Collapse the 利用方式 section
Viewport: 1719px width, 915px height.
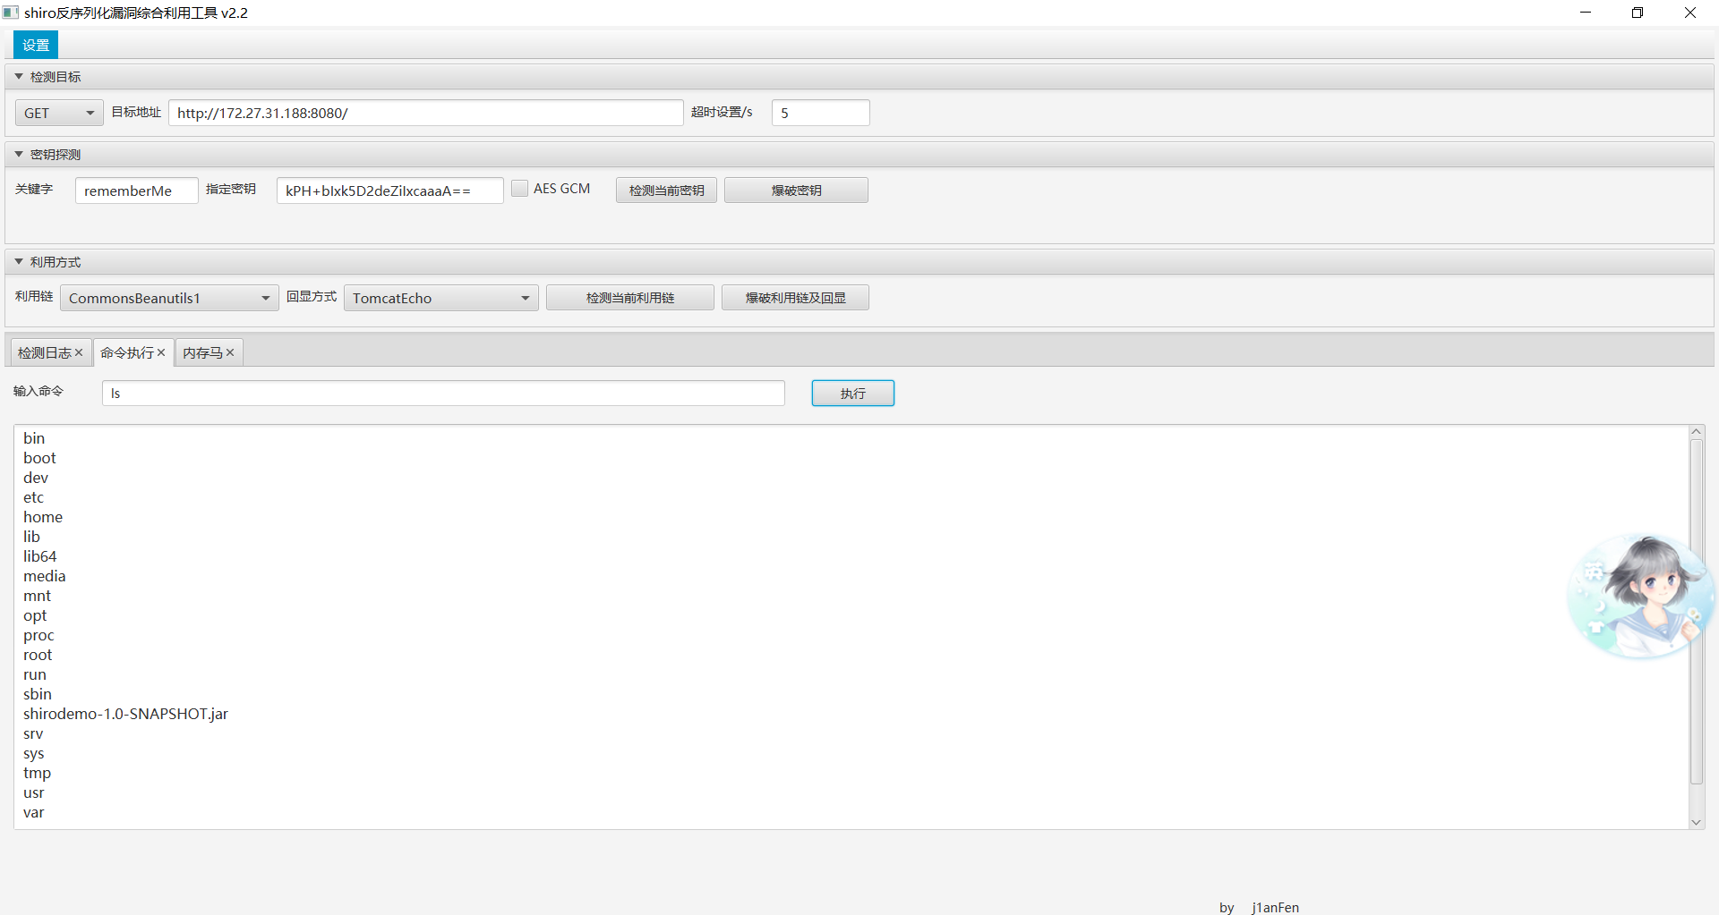(x=19, y=262)
